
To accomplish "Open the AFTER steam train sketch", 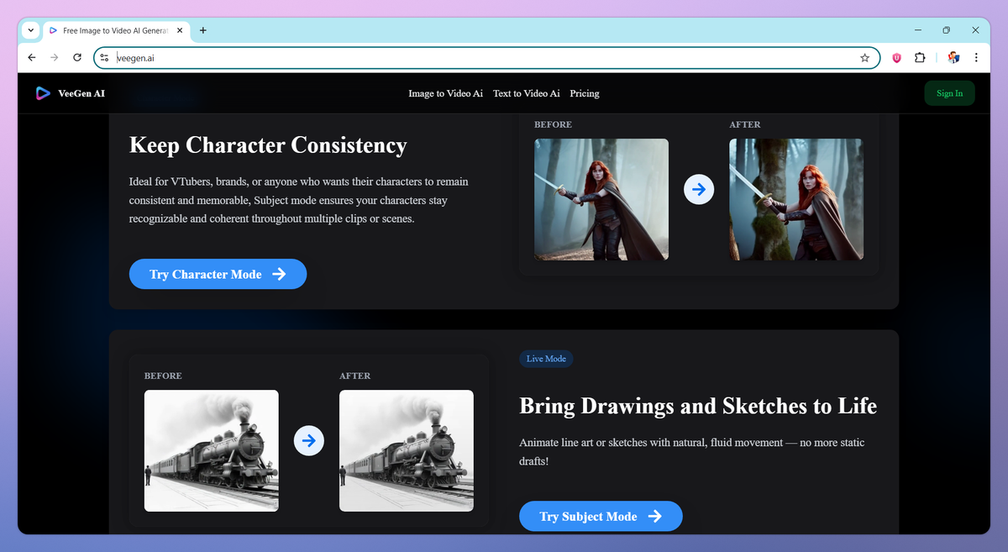I will pos(407,450).
